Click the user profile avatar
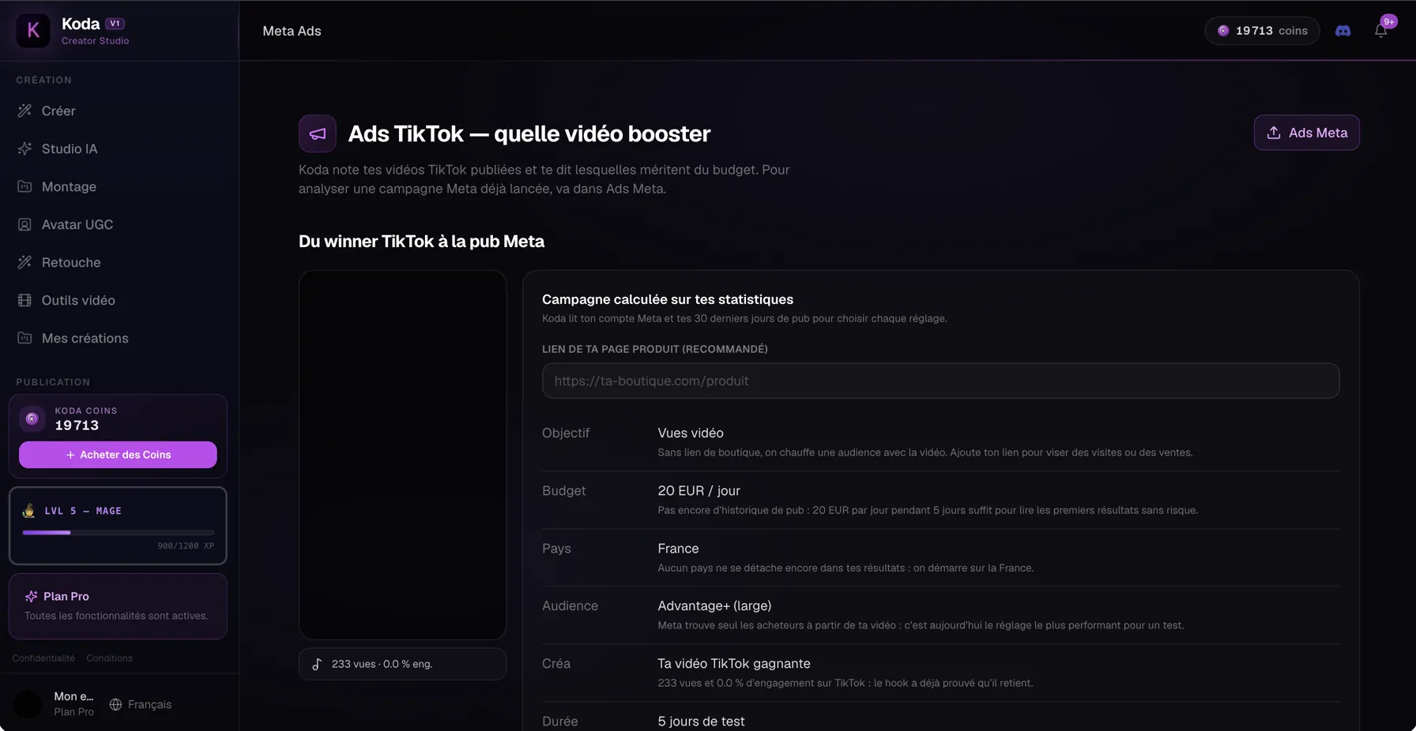Image resolution: width=1416 pixels, height=731 pixels. [28, 704]
